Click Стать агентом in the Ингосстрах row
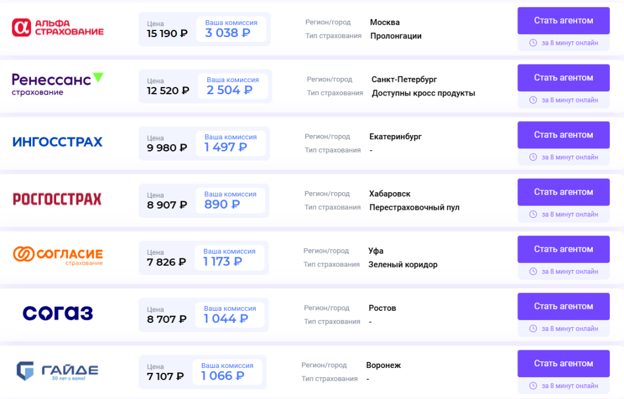 [563, 135]
